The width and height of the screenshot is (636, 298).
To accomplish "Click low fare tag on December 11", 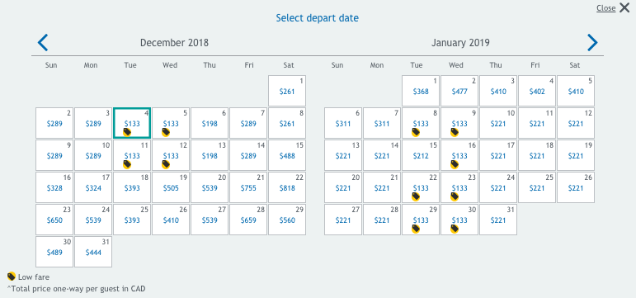I will 127,164.
